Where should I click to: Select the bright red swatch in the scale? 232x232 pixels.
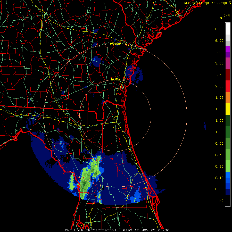click(228, 86)
